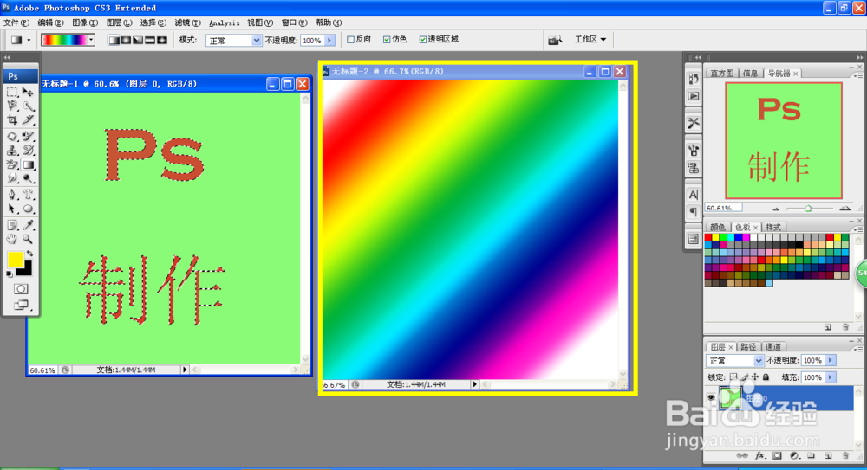This screenshot has width=867, height=470.
Task: Select the Brush tool
Action: click(x=28, y=136)
